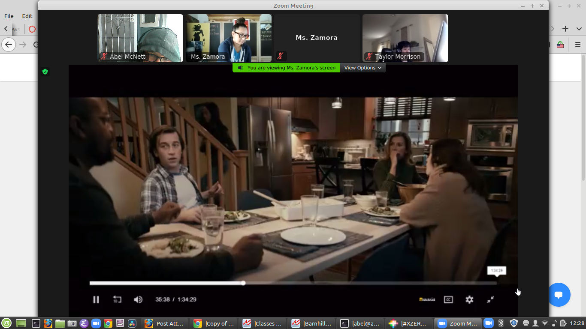The height and width of the screenshot is (329, 586).
Task: Launch the purple face app launcher
Action: 120,323
